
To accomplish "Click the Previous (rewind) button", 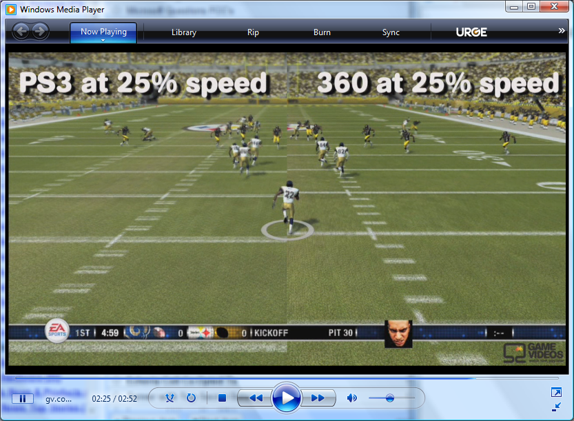I will click(255, 398).
